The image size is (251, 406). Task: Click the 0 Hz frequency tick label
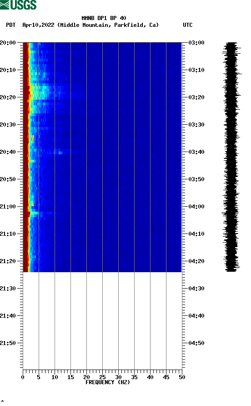click(x=23, y=377)
